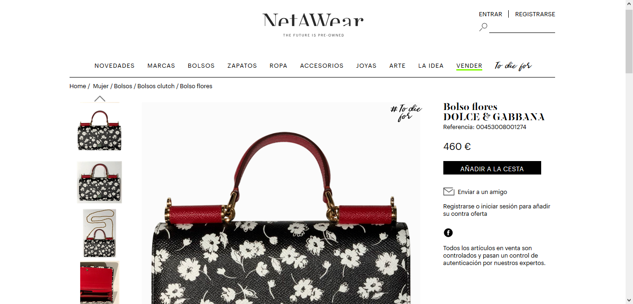The height and width of the screenshot is (304, 633).
Task: Open the To die for script logo menu
Action: click(513, 66)
